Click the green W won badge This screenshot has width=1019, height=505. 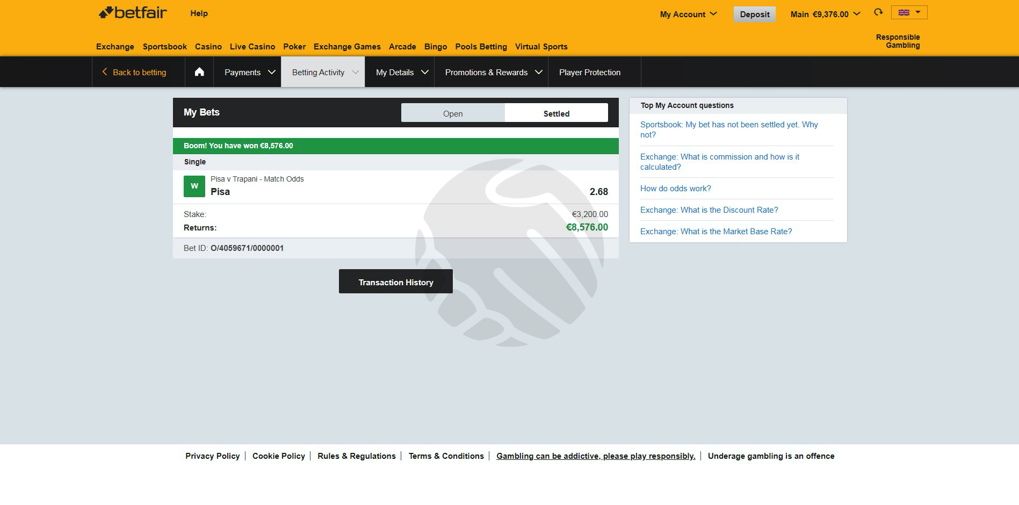point(194,186)
